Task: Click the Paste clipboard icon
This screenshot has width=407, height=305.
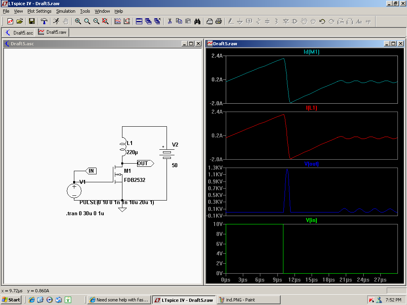Action: point(188,21)
